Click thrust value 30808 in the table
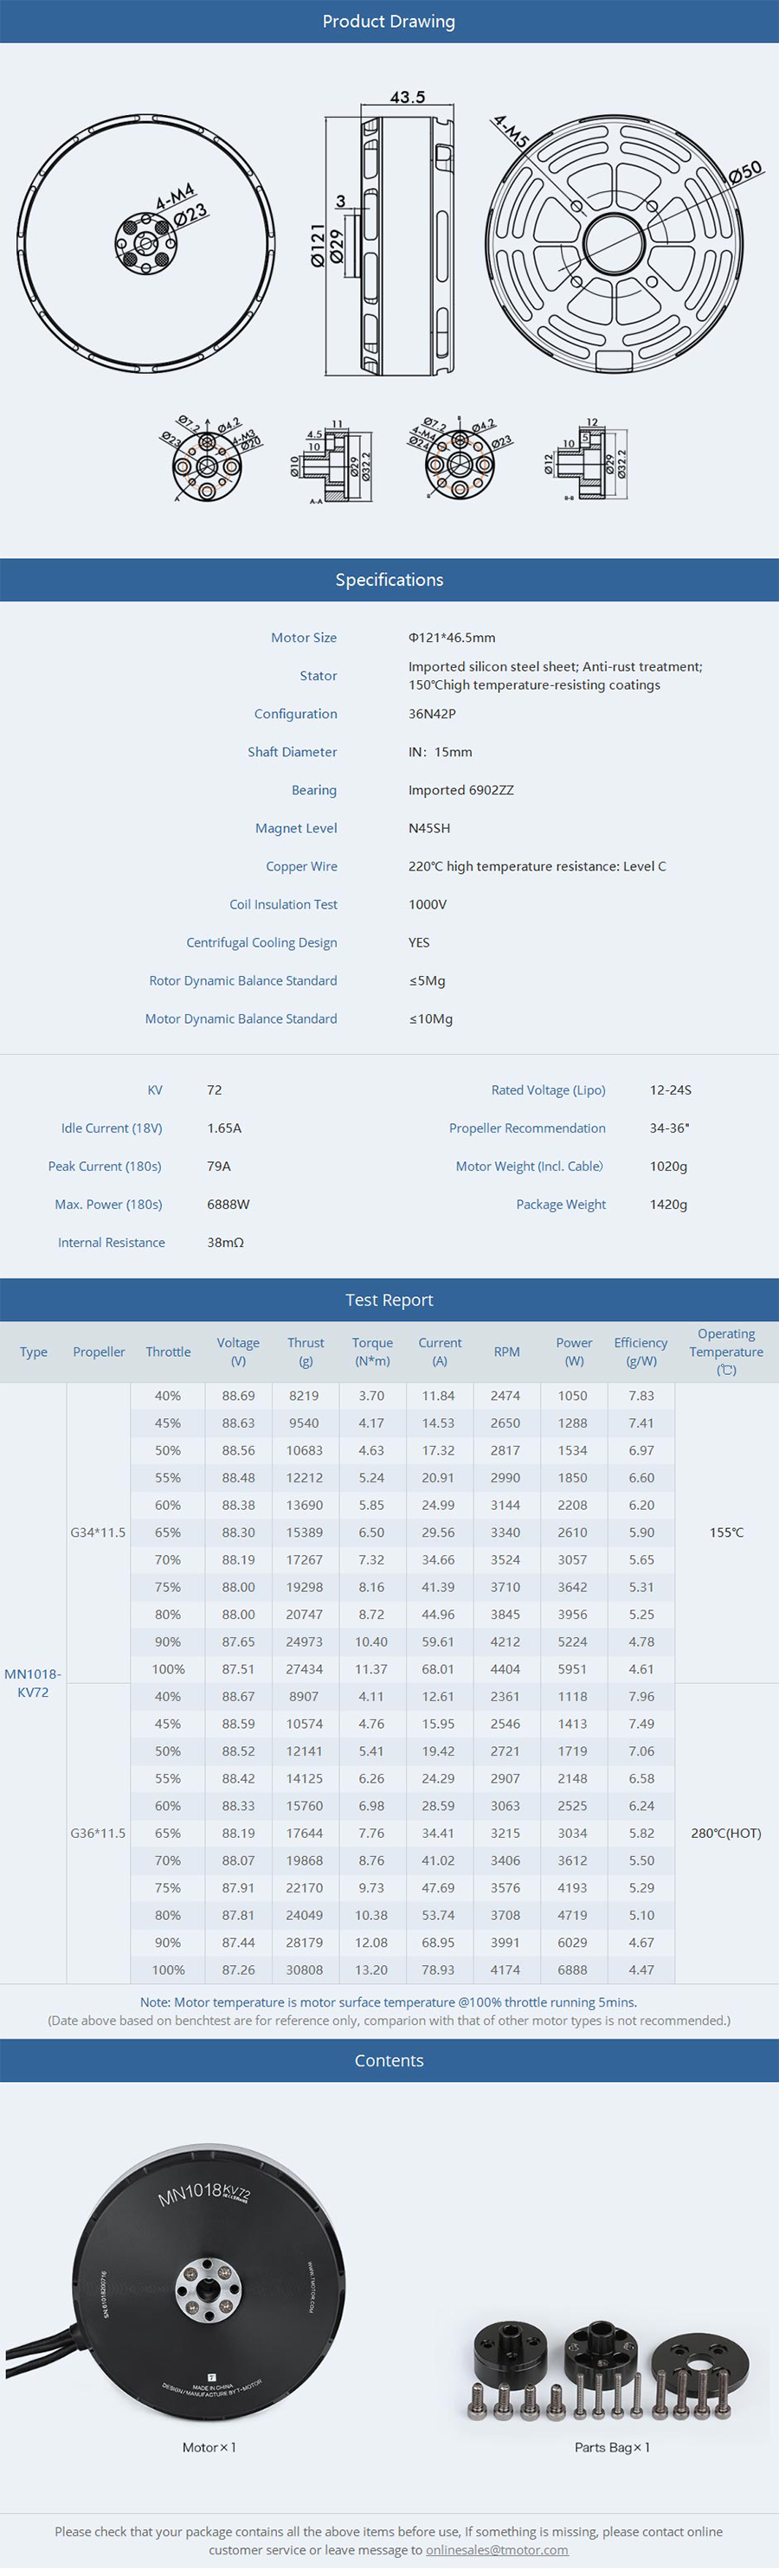The image size is (779, 2576). (x=304, y=1970)
